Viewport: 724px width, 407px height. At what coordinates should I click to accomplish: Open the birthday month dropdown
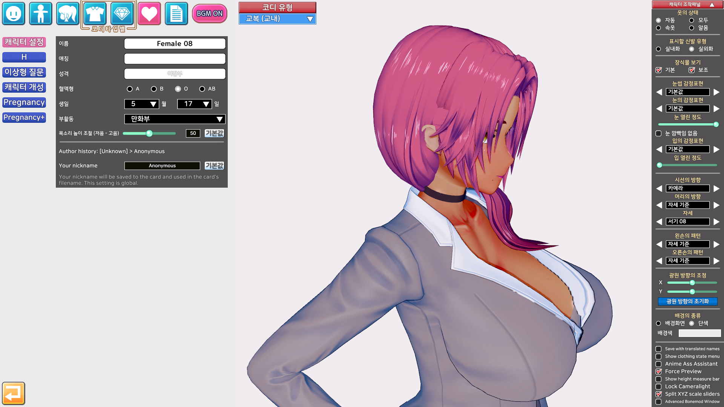[x=142, y=104]
